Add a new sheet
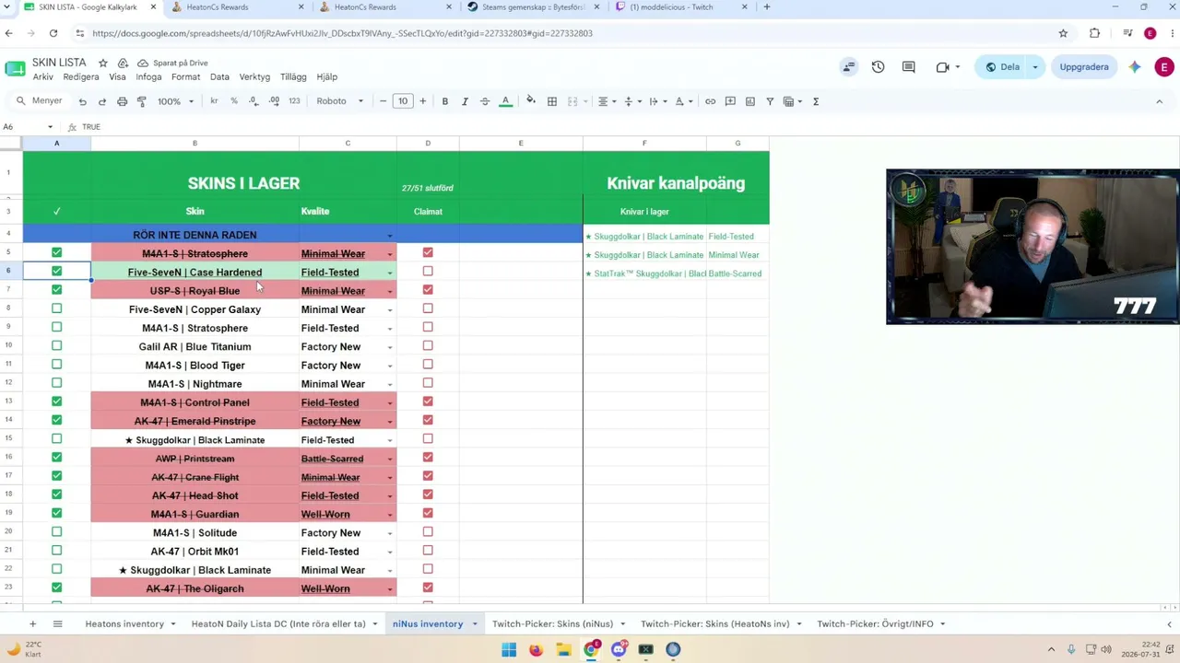Viewport: 1180px width, 663px height. [x=32, y=624]
